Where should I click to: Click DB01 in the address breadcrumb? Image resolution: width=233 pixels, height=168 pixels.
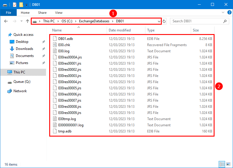[x=120, y=21]
